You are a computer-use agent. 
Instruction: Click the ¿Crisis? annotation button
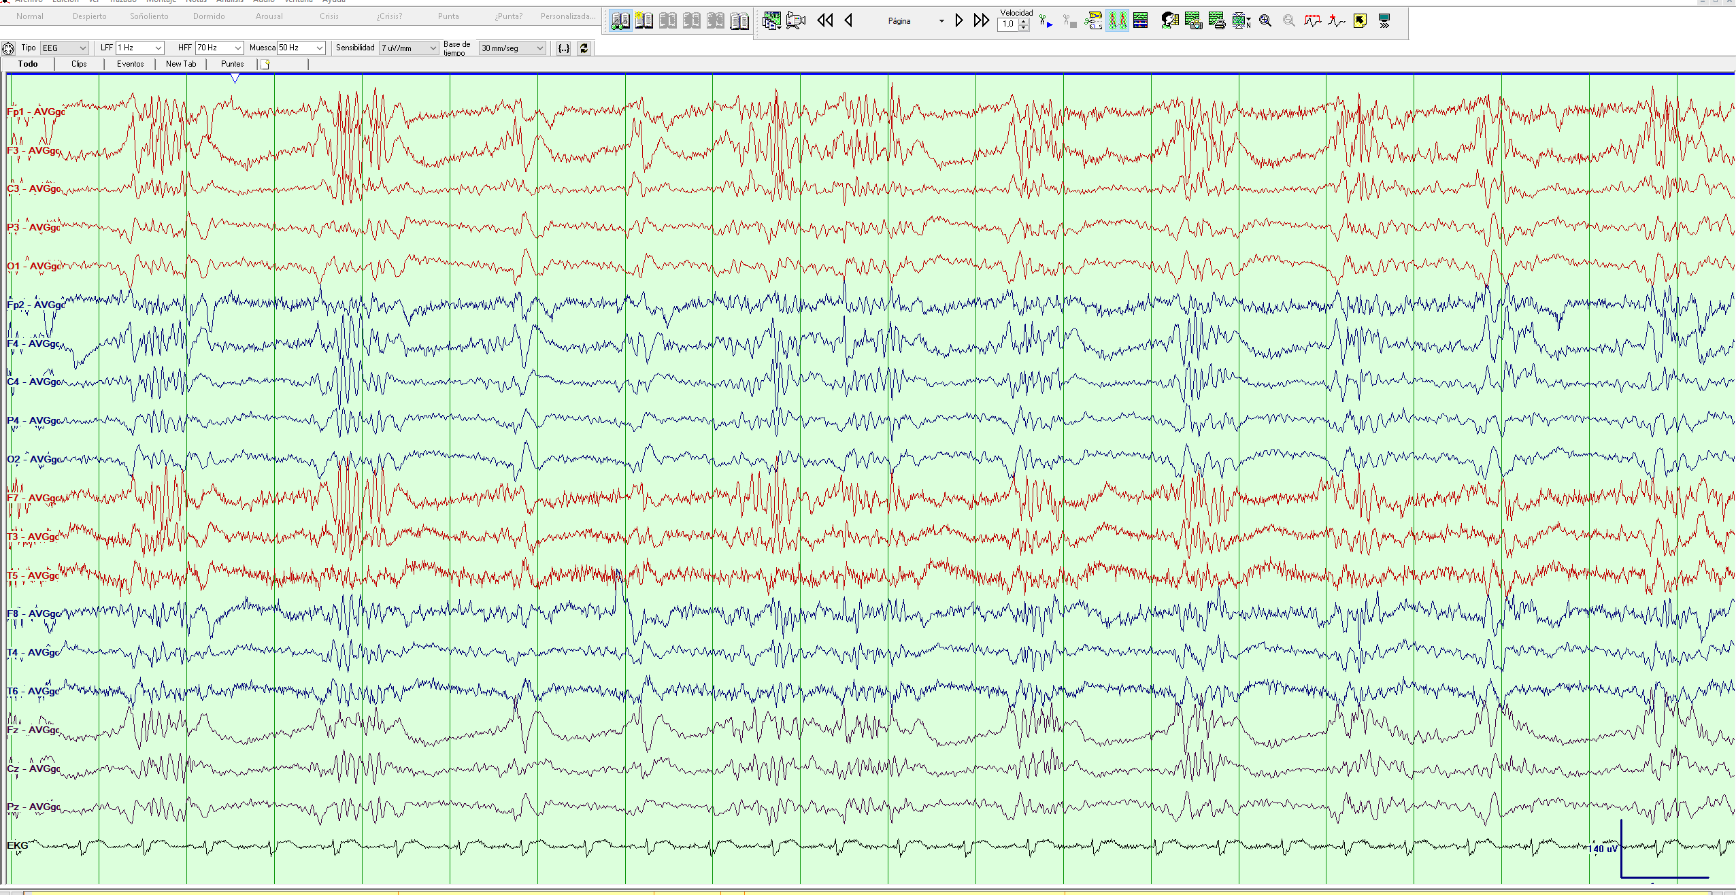pos(389,16)
